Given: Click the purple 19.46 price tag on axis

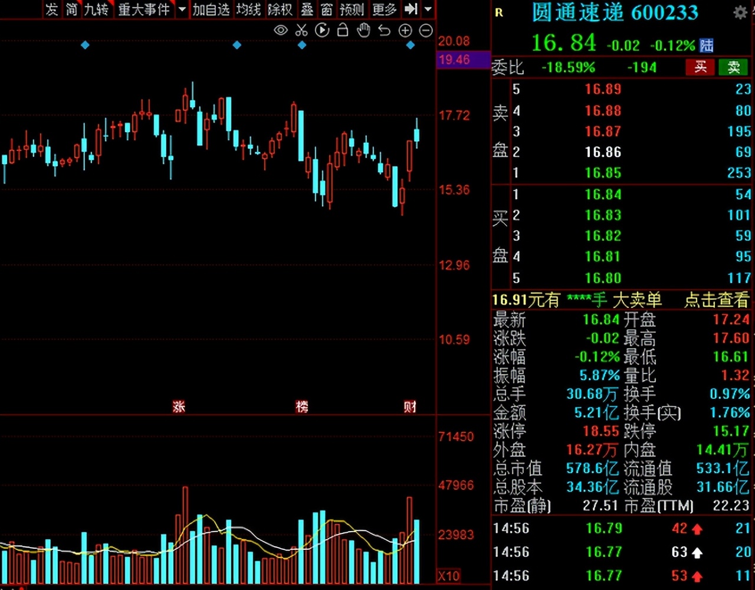Looking at the screenshot, I should 463,60.
